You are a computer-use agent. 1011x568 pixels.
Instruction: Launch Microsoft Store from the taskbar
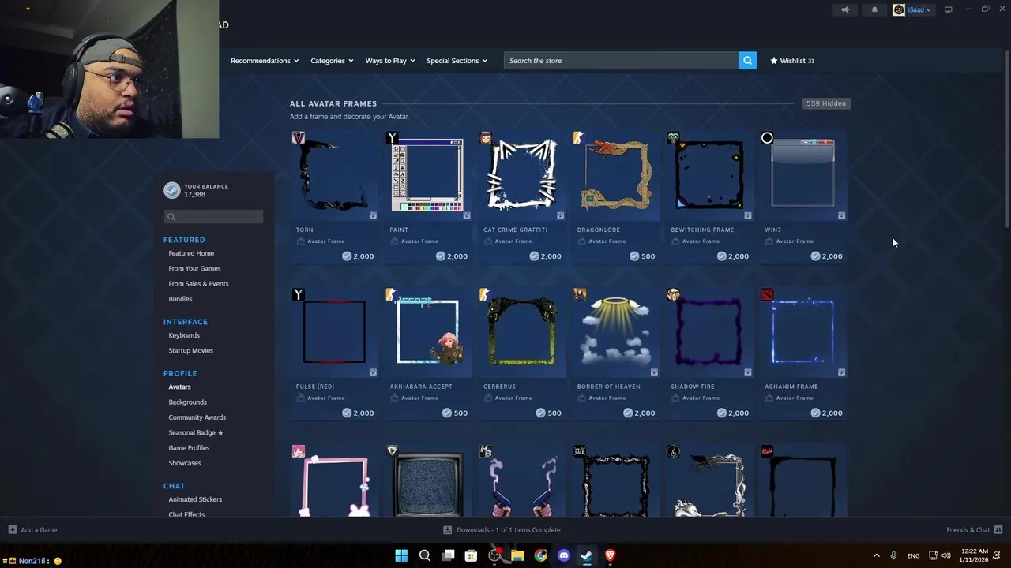pos(471,555)
